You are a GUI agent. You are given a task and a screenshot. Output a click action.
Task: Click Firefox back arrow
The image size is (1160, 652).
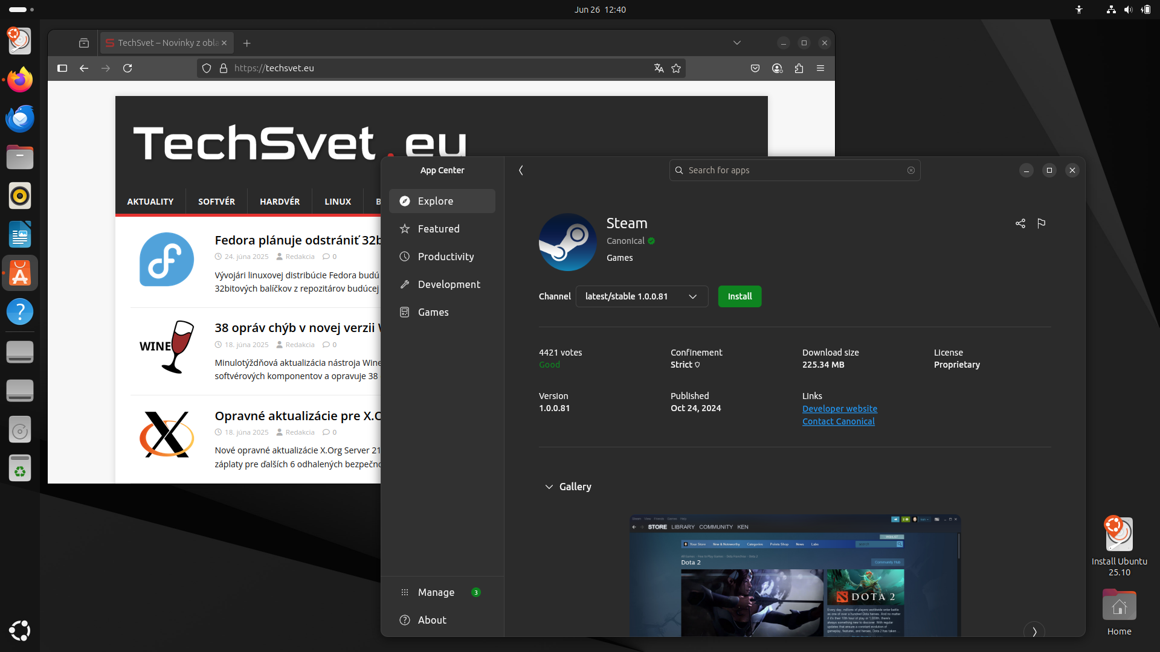point(84,68)
